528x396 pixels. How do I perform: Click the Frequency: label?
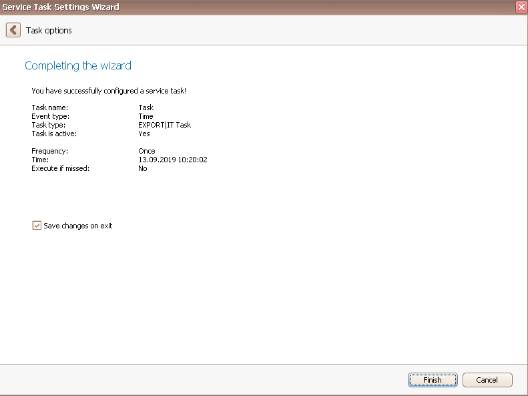50,151
